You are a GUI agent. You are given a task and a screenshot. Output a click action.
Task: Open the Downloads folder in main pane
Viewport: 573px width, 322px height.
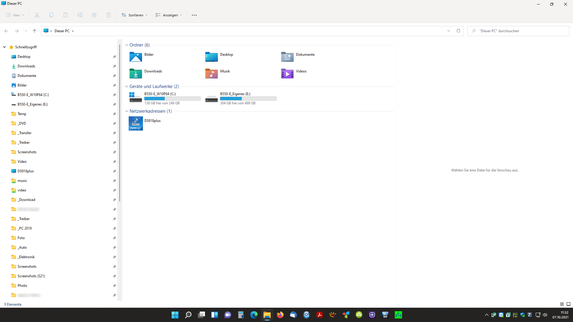[x=136, y=73]
